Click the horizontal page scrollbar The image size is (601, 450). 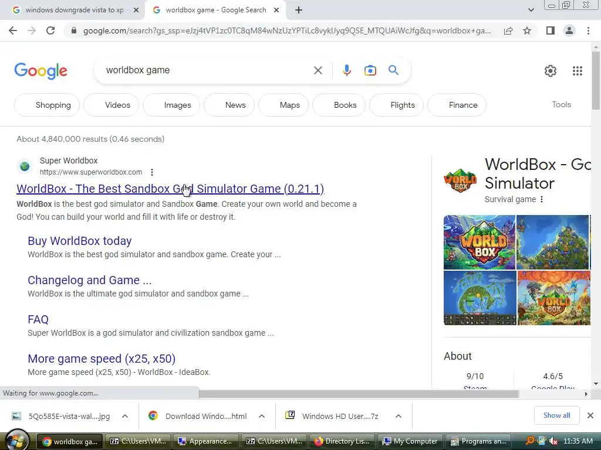[359, 394]
